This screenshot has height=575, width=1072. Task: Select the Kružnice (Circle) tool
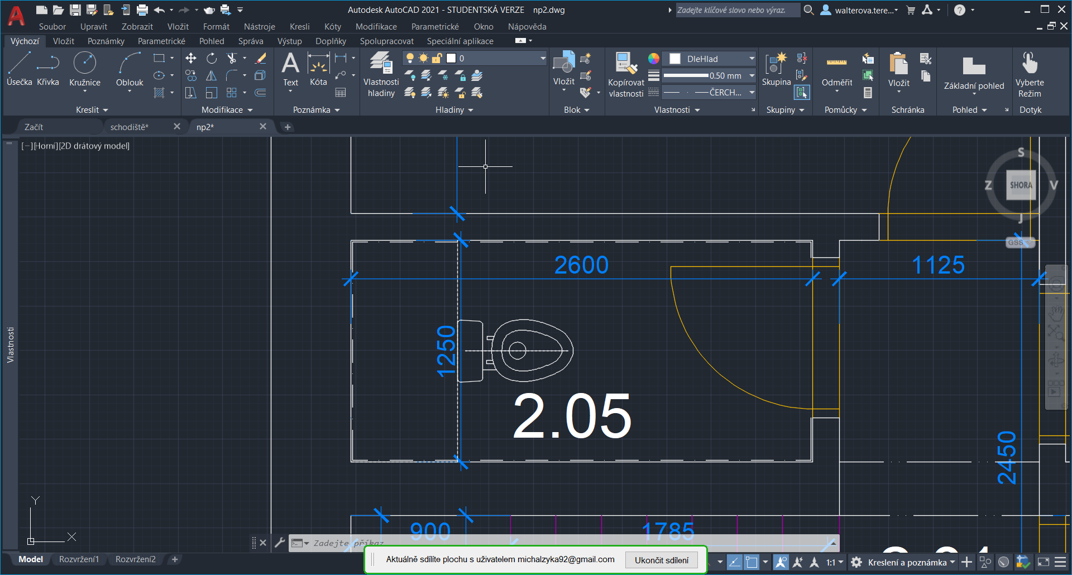coord(85,69)
